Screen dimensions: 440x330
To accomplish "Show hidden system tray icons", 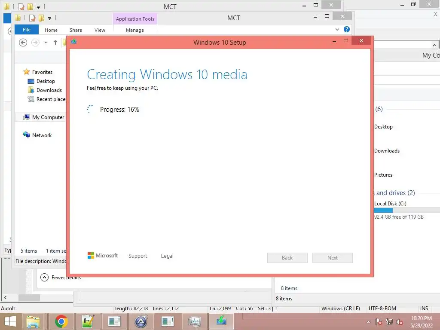I will (368, 322).
